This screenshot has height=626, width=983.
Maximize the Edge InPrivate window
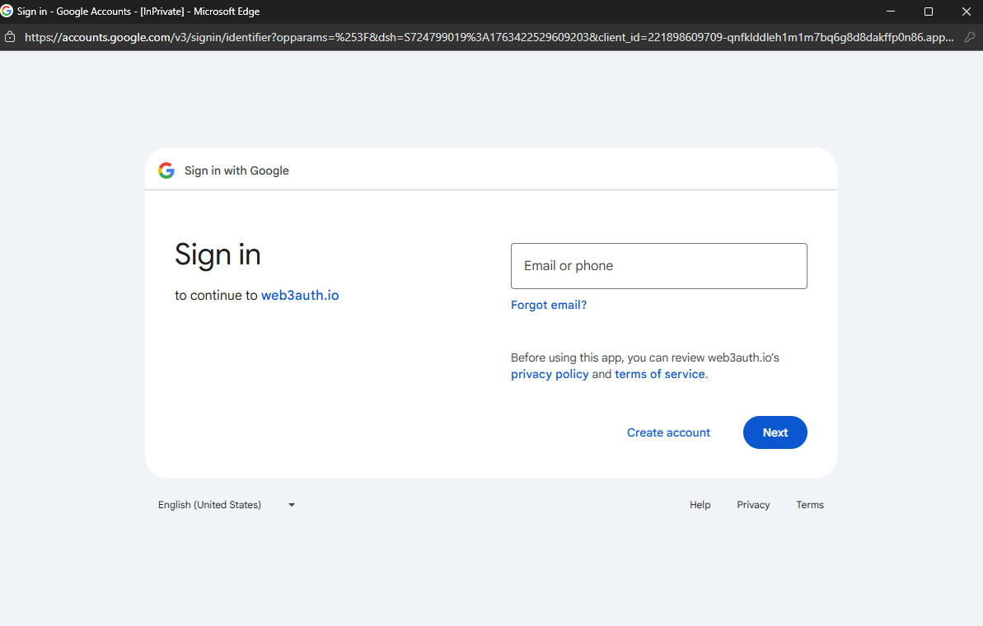[929, 12]
